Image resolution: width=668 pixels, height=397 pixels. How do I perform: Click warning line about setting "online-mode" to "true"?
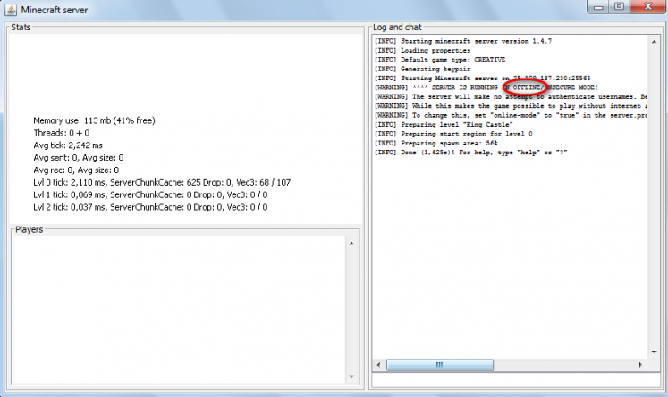coord(511,116)
